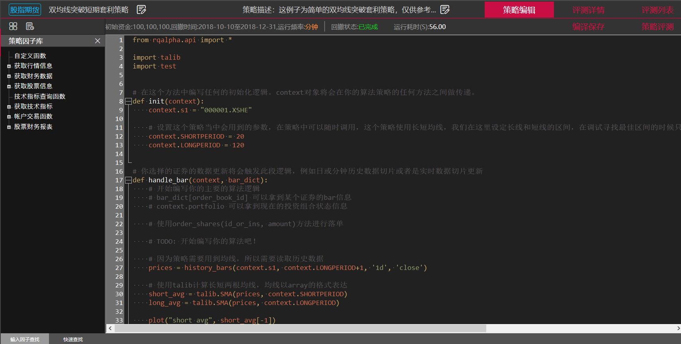
Task: Click the document list icon in toolbar
Action: click(x=30, y=26)
